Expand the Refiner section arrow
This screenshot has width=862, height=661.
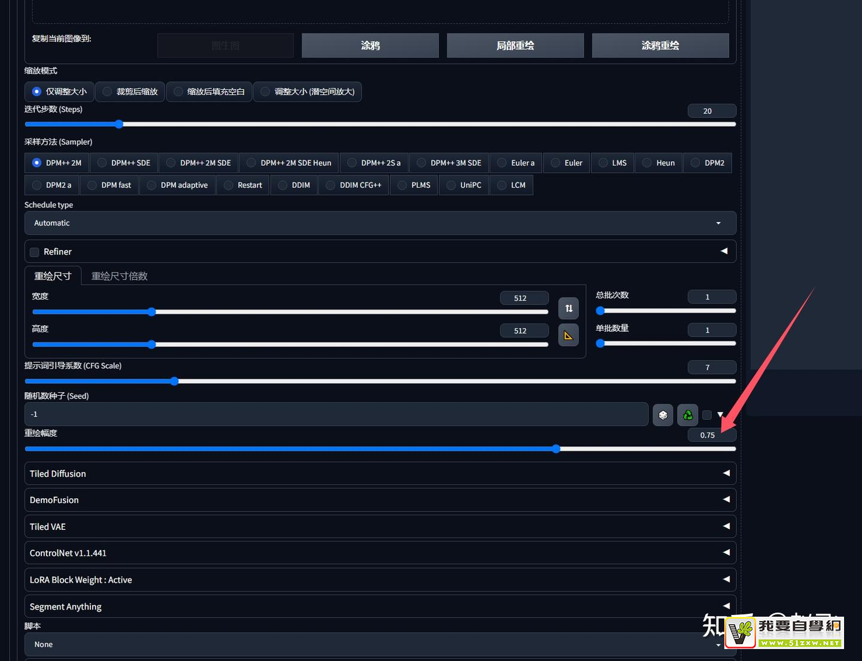[x=724, y=251]
